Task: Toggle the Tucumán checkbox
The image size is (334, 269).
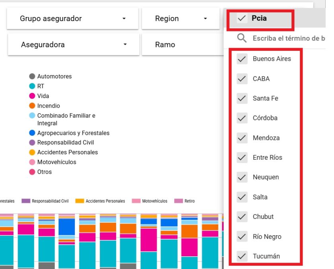Action: 242,256
